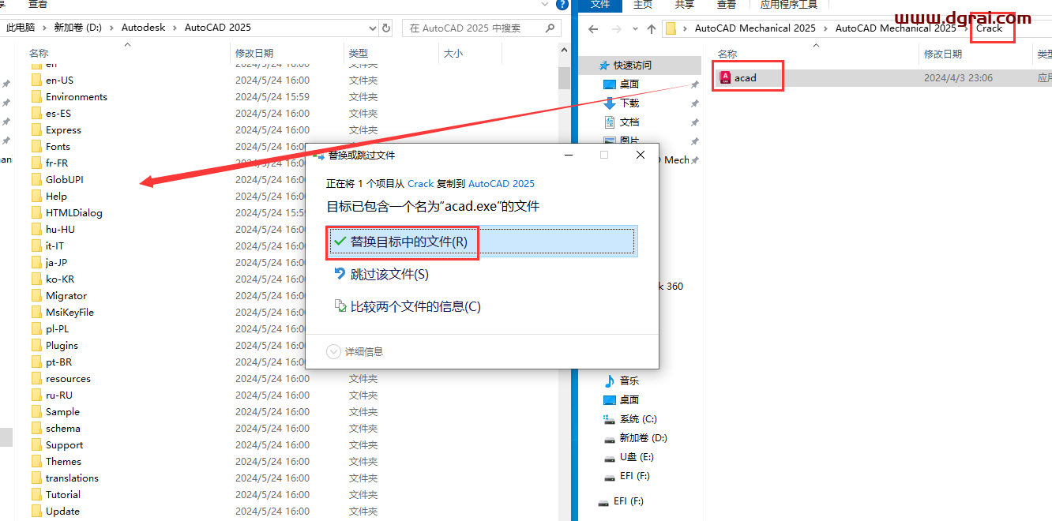Choose 替换目标中的文件(R) option
The height and width of the screenshot is (521, 1052).
[x=408, y=242]
